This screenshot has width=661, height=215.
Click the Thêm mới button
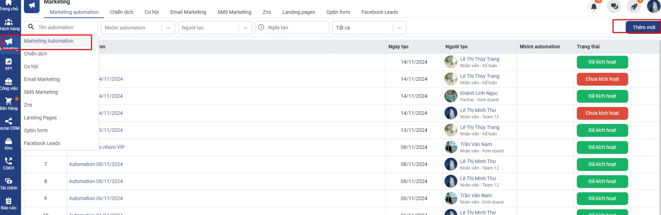click(643, 27)
